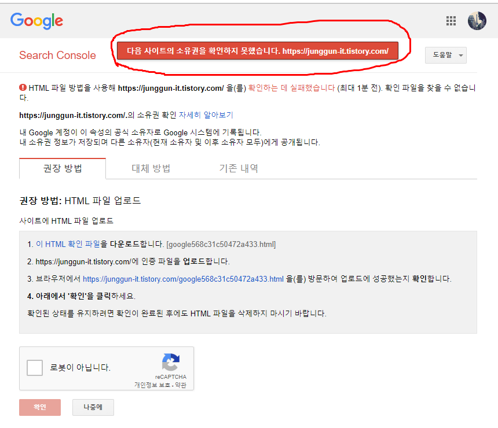Click the Google logo
The height and width of the screenshot is (428, 498).
[x=36, y=21]
